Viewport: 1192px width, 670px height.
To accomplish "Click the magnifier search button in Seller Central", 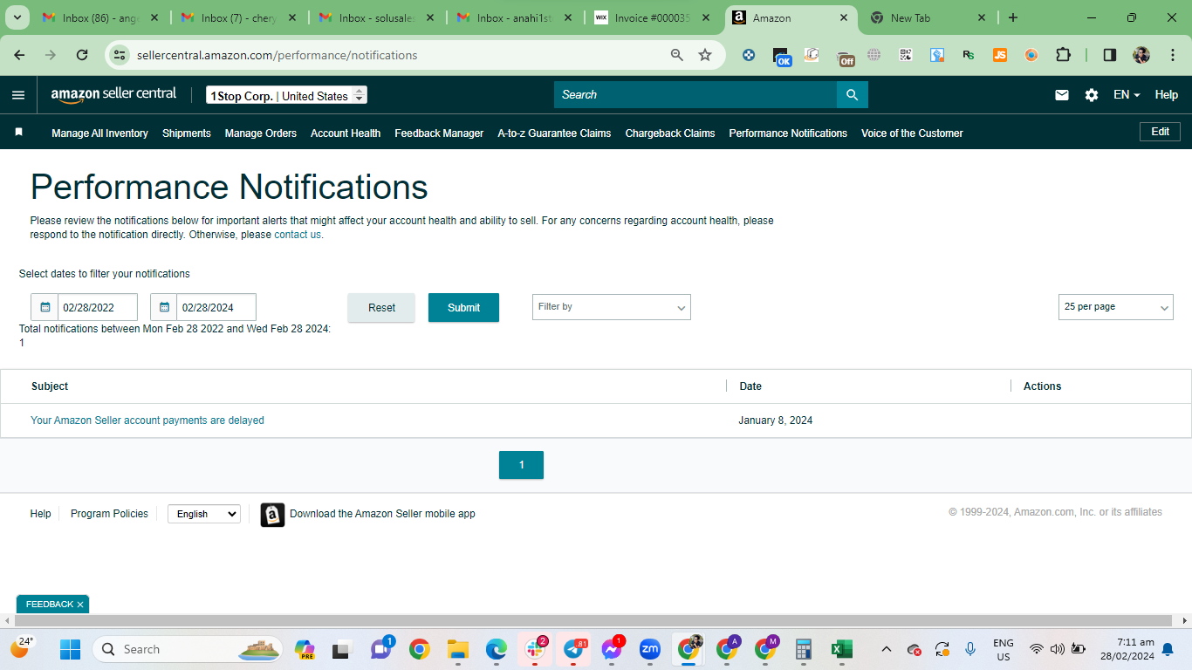I will (853, 95).
